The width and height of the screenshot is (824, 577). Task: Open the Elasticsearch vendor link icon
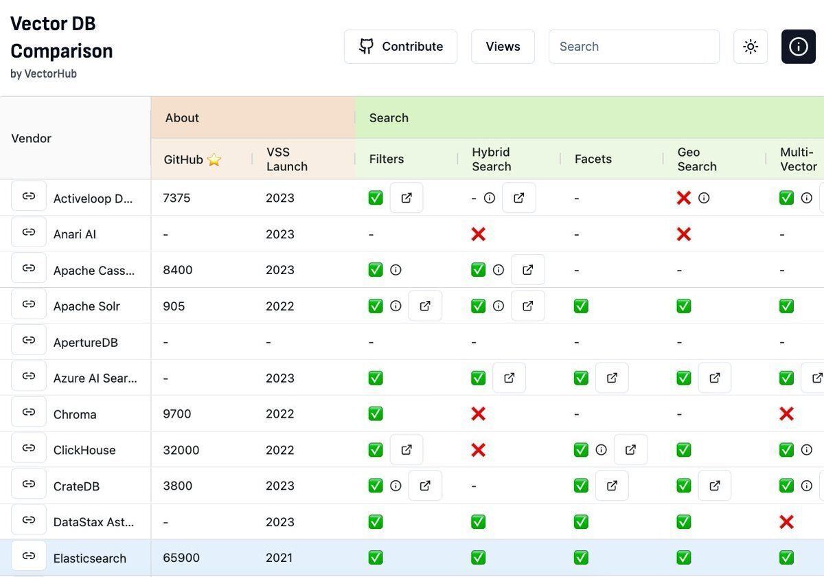coord(29,556)
